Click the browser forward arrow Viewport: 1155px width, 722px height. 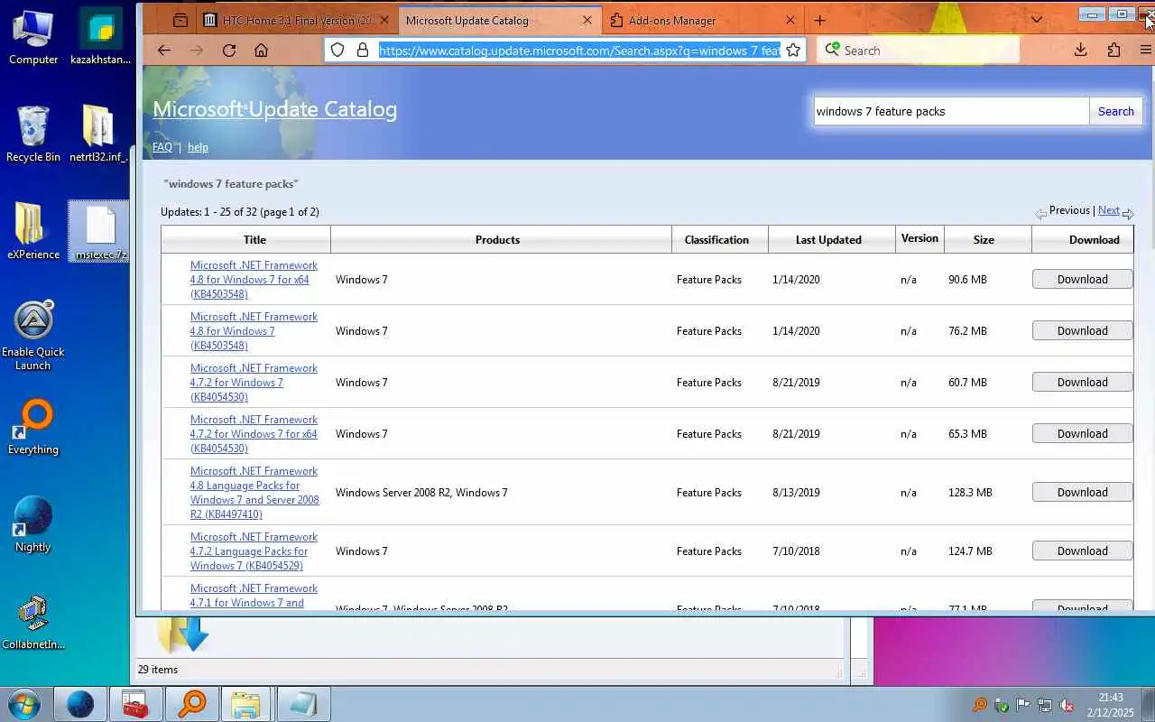tap(196, 51)
